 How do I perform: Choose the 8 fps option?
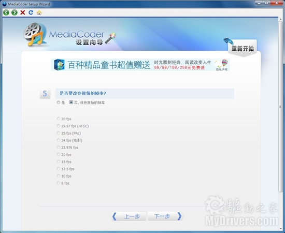(59, 183)
